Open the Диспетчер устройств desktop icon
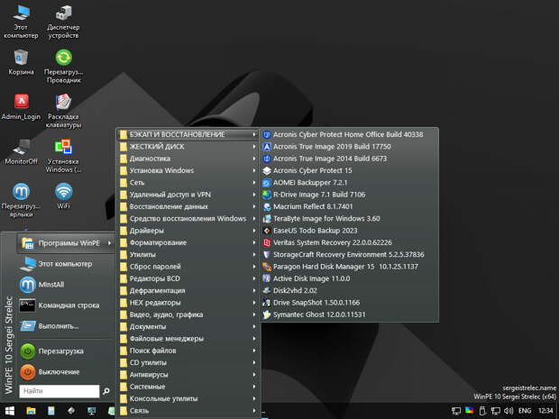This screenshot has height=419, width=559. click(63, 15)
